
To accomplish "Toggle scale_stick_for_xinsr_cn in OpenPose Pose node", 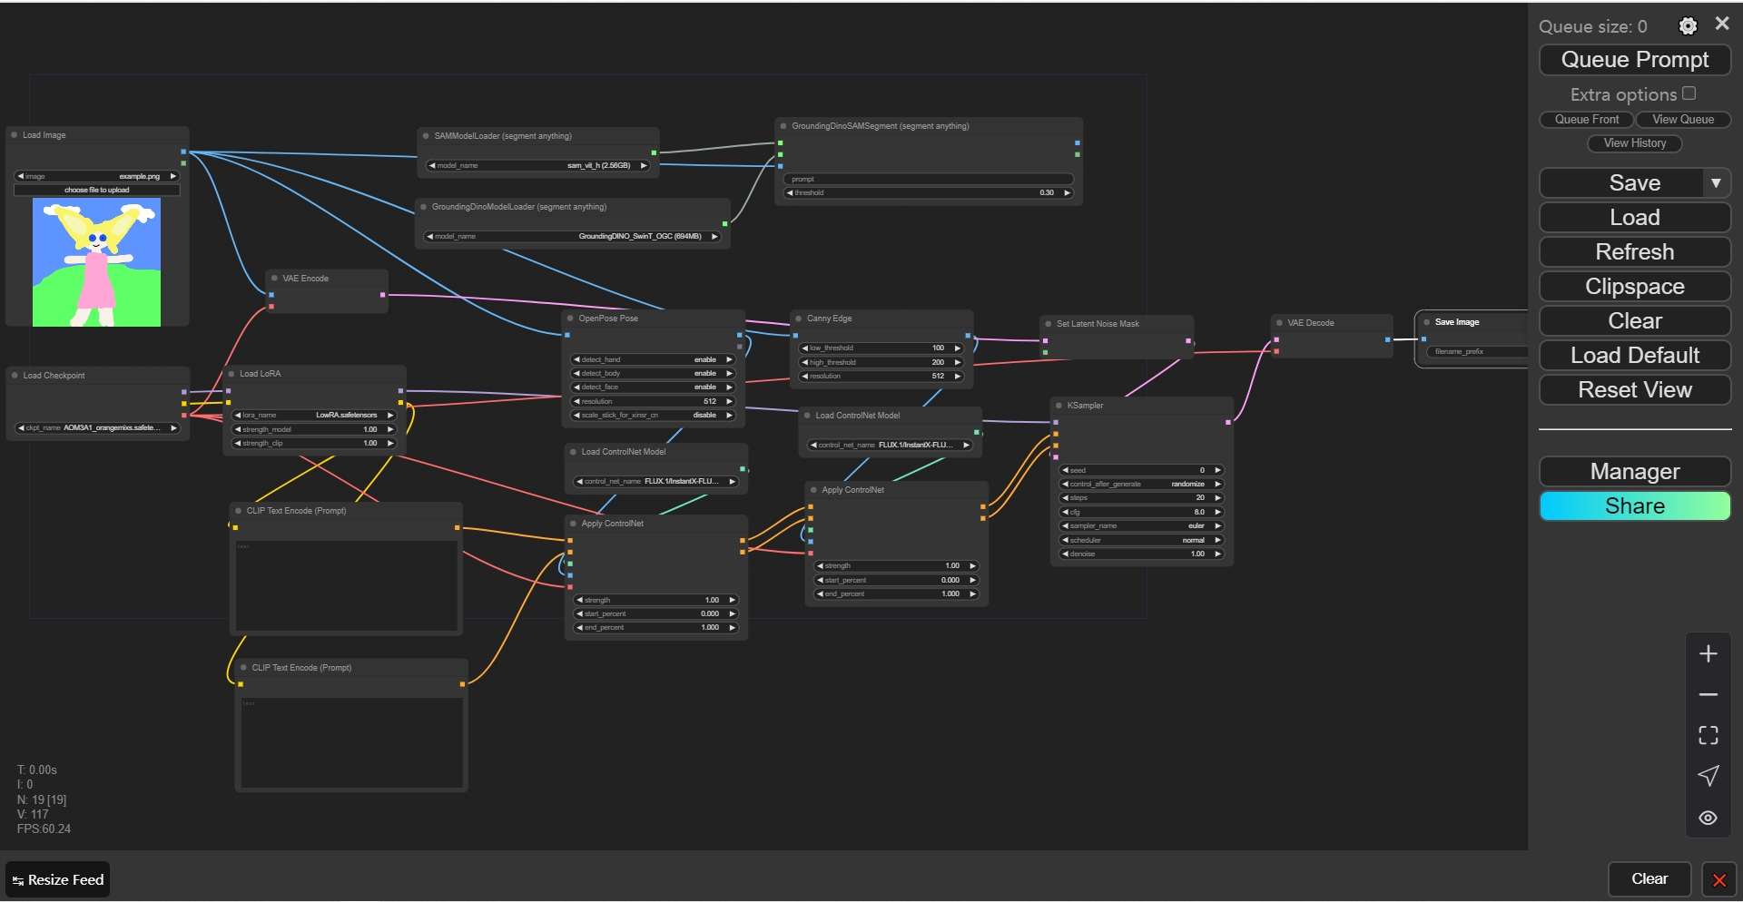I will 654,416.
